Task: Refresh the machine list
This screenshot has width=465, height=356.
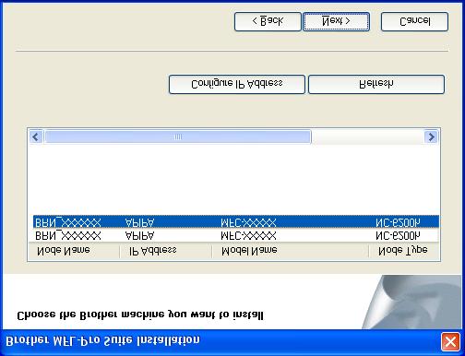Action: (x=376, y=84)
